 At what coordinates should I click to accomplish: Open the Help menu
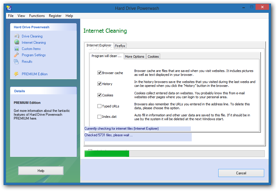[69, 16]
